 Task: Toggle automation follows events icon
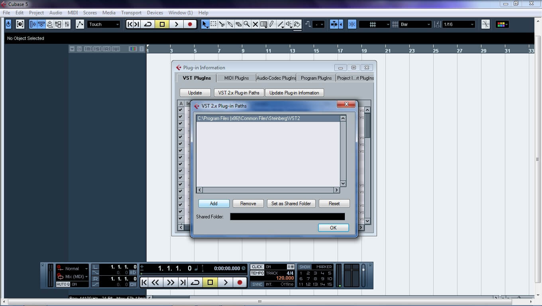tap(80, 24)
